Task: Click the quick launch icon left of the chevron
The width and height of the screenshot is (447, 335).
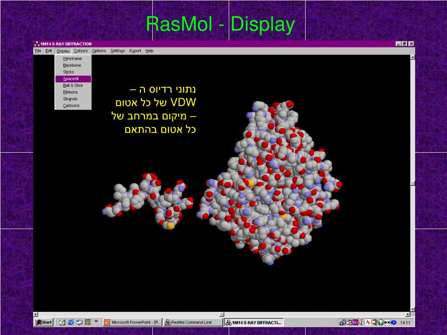Action: pos(88,322)
